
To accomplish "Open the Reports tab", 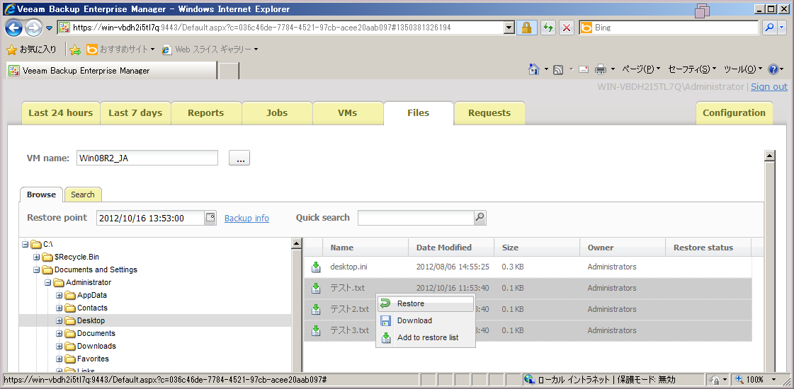I will coord(206,112).
